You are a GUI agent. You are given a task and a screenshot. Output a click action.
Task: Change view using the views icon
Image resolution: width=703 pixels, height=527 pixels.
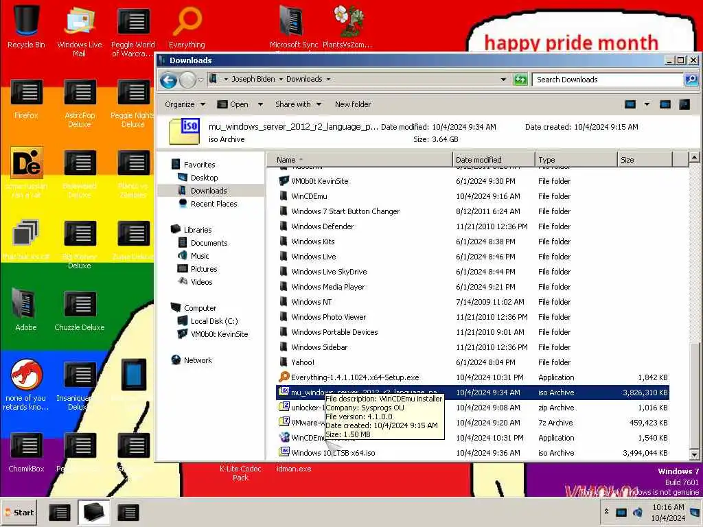point(630,104)
